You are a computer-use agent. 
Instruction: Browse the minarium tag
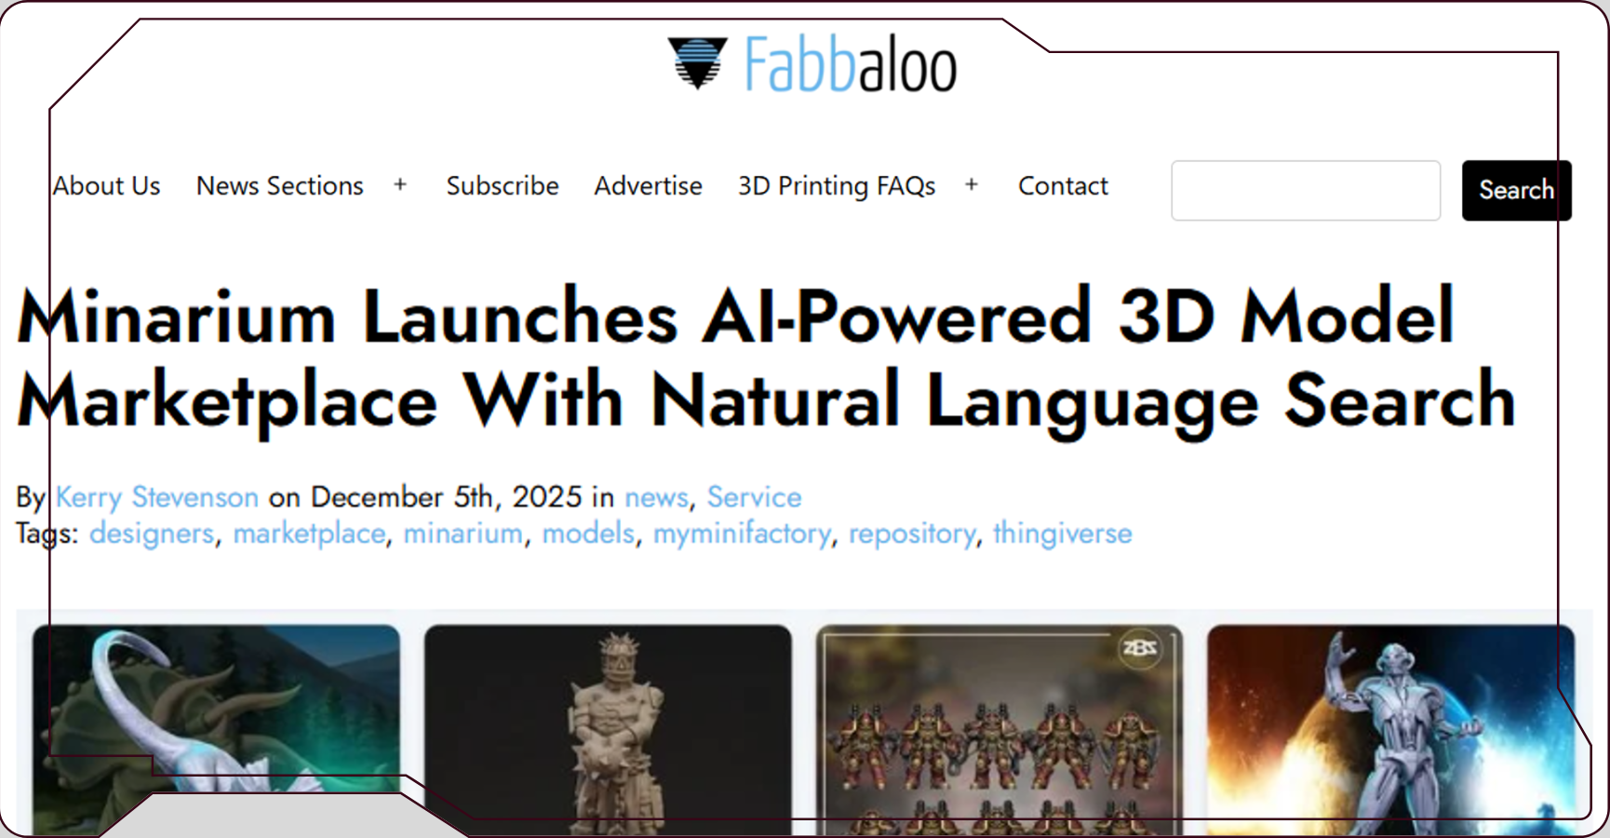463,533
